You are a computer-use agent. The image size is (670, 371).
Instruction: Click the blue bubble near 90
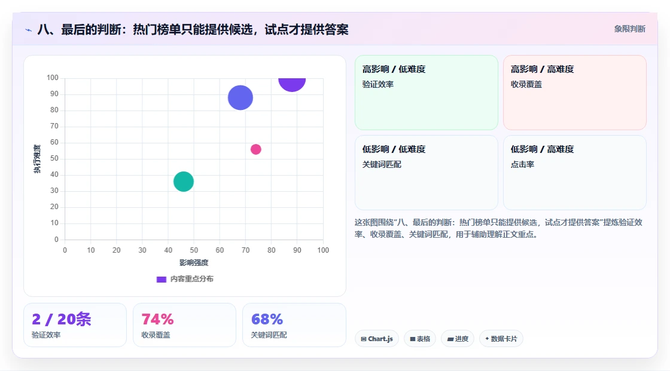pyautogui.click(x=240, y=98)
